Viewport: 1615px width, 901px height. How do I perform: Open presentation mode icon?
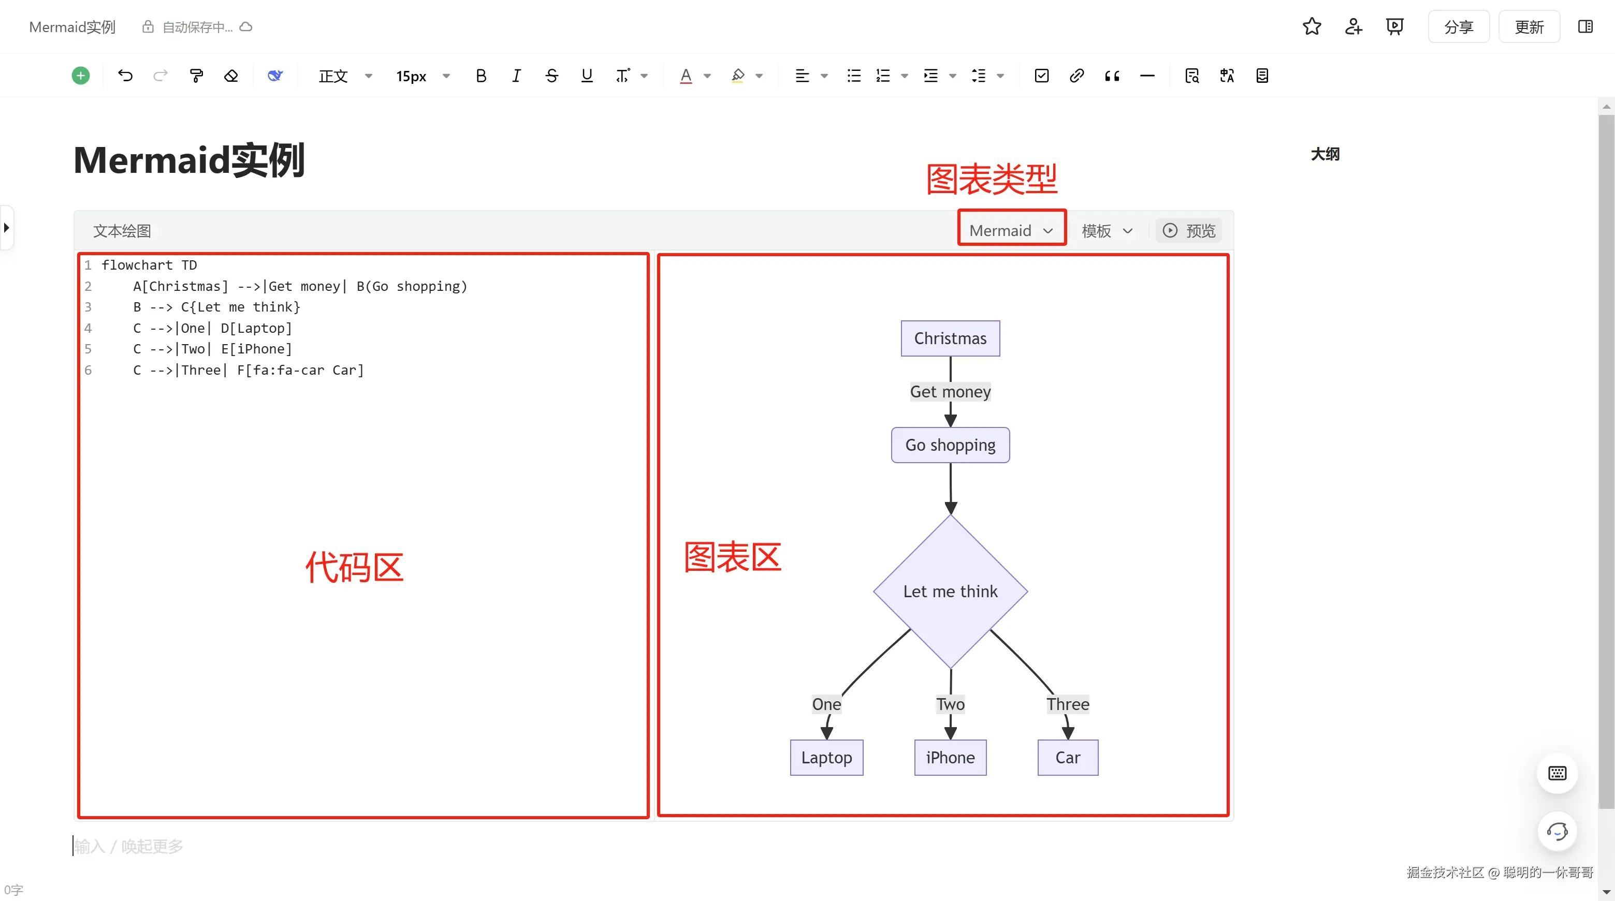click(x=1394, y=26)
